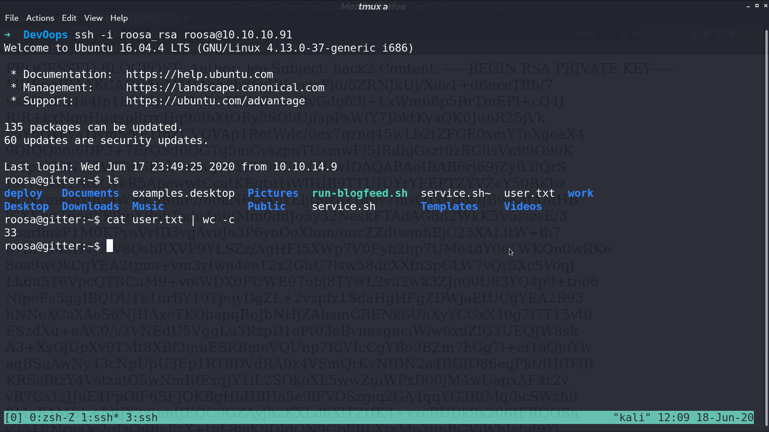Open the File menu

(x=12, y=18)
